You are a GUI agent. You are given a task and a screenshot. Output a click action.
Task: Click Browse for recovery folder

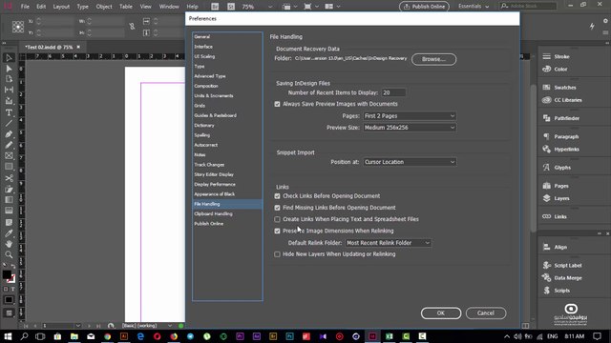pyautogui.click(x=433, y=59)
